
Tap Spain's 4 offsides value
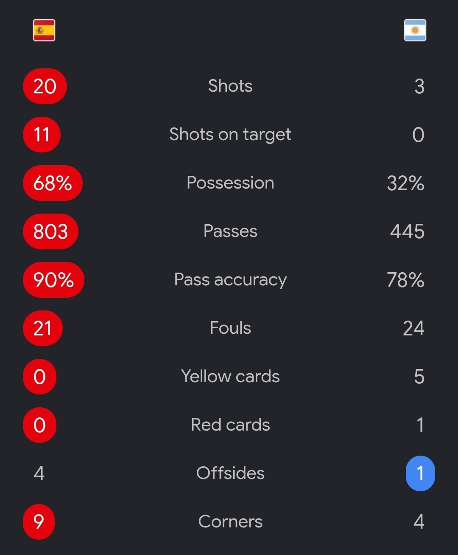pos(39,473)
